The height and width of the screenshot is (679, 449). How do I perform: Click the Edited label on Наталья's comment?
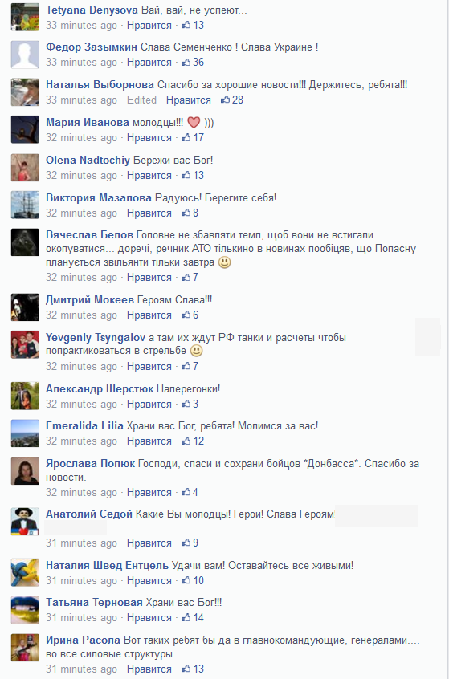coord(141,100)
